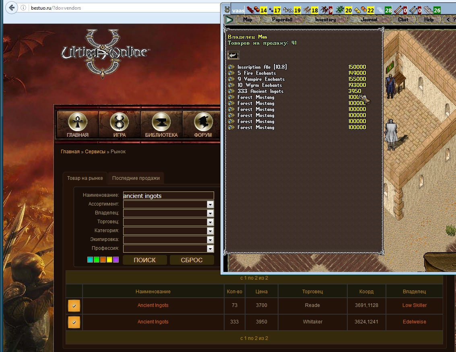Pick the orange color swatch
The image size is (456, 352).
103,259
